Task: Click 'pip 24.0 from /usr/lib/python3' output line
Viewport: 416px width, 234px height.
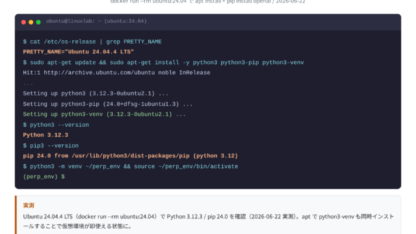Action: [x=130, y=156]
